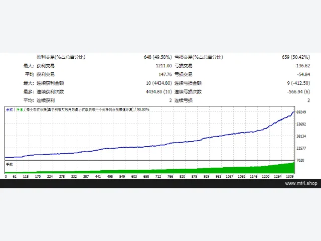321x241 pixels.
Task: Click the x-axis label 170
Action: click(38, 176)
